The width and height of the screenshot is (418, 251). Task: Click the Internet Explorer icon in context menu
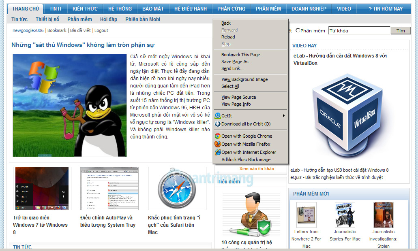(218, 152)
